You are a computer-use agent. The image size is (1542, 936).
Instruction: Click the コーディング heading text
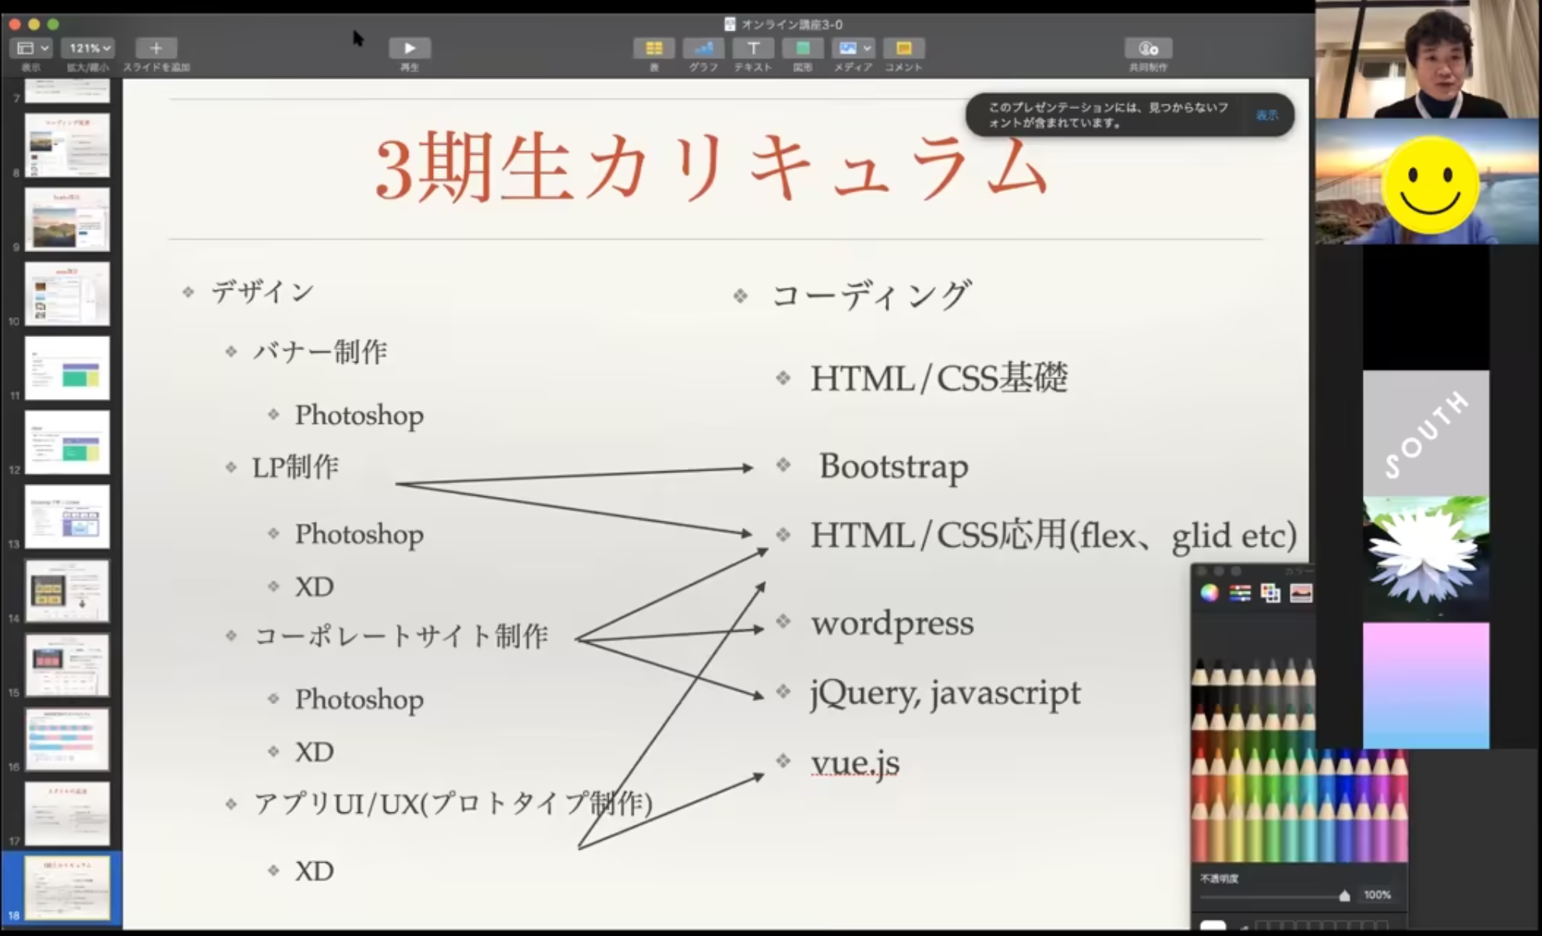tap(871, 296)
